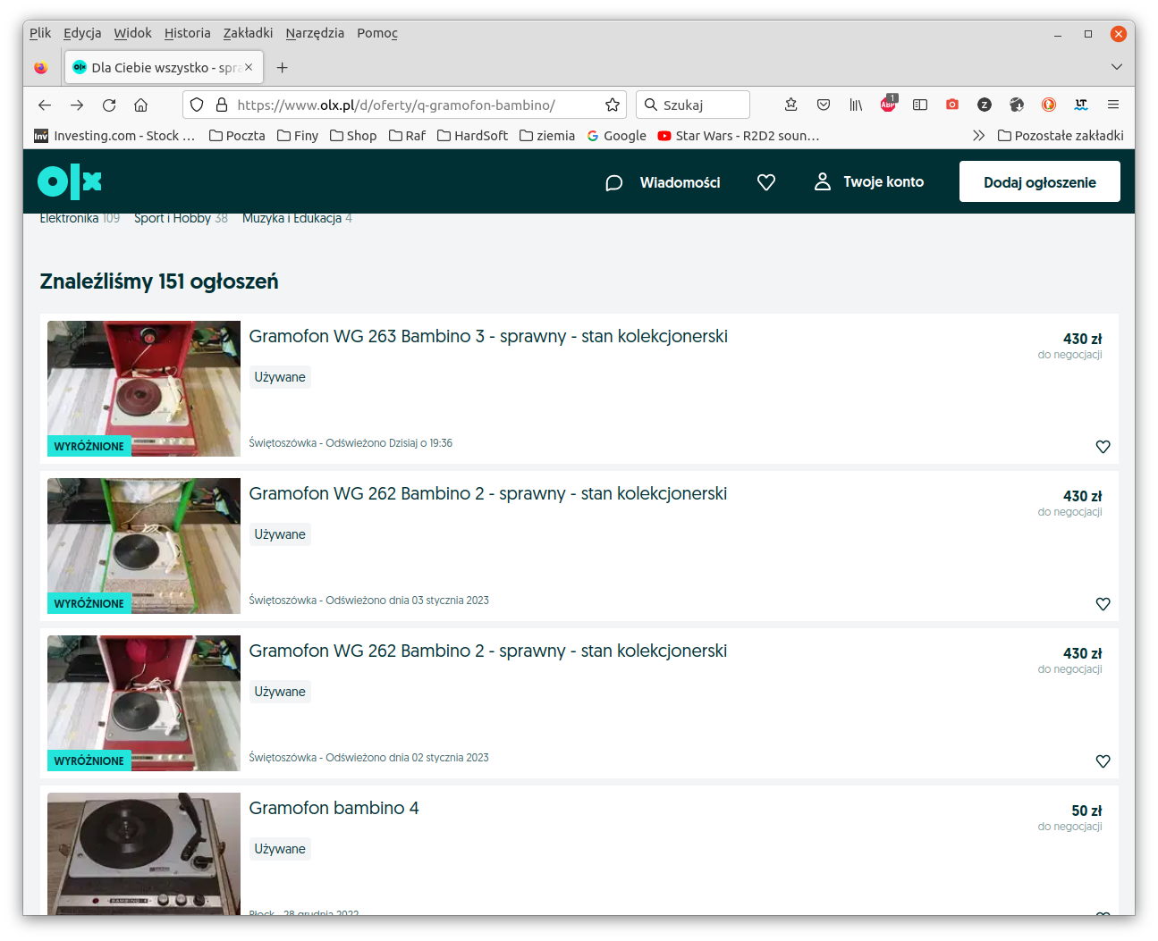Favorite the listing refreshed 02 stycznia 2023

1103,761
